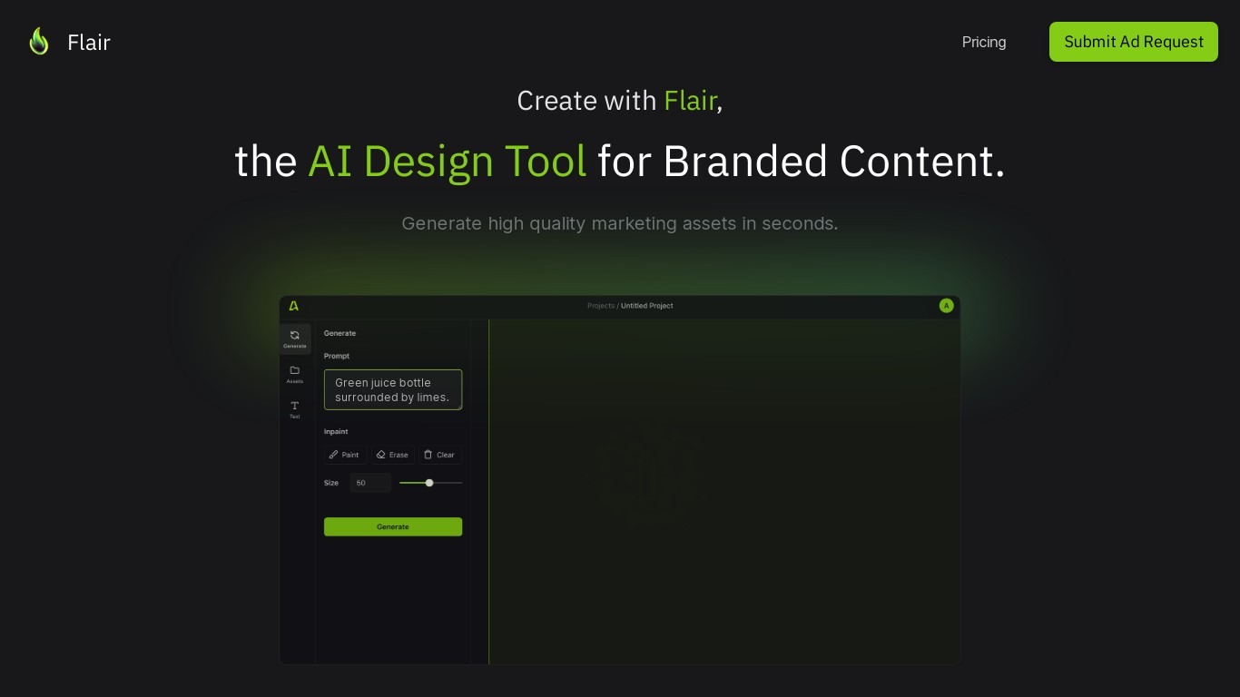Click the Projects breadcrumb link
Screen dimensions: 1240x697
pos(600,306)
